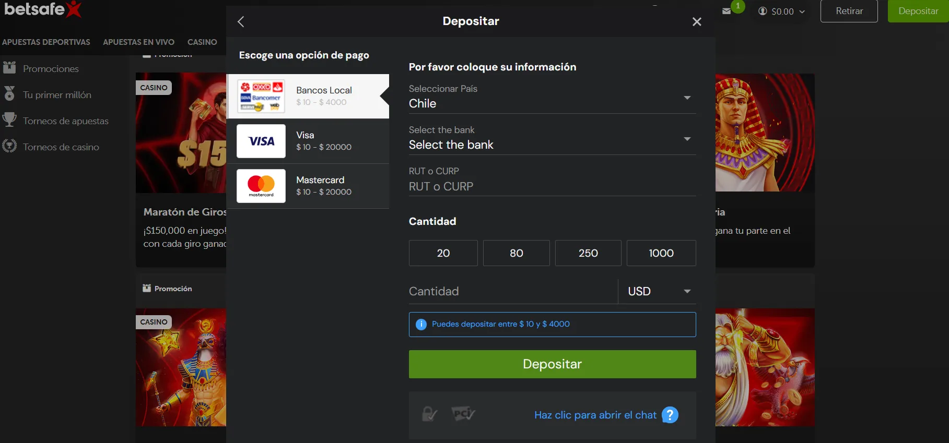Click the info icon in the deposit limits notice
The width and height of the screenshot is (949, 443).
(421, 325)
